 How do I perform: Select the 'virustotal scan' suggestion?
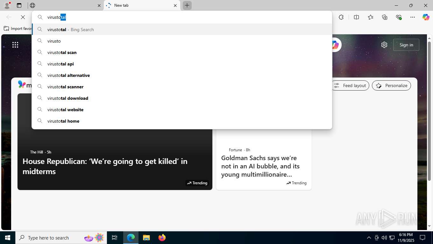click(182, 52)
